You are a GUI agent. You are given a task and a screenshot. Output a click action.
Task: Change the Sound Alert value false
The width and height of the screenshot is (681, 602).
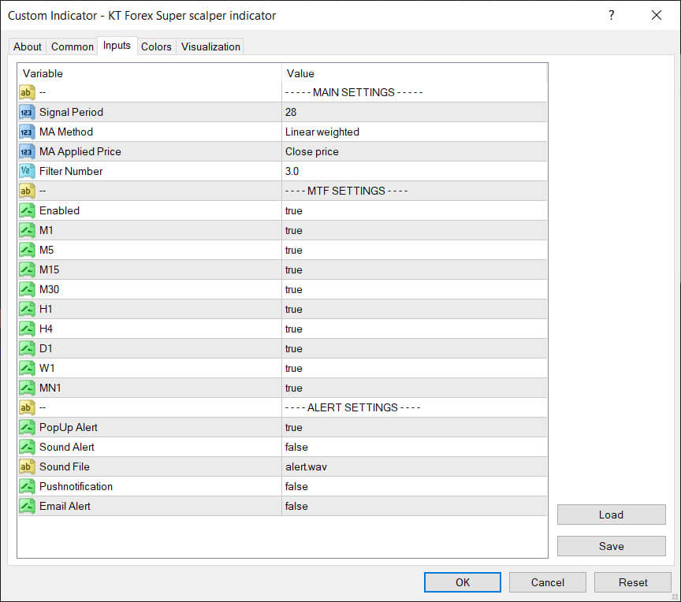point(296,447)
